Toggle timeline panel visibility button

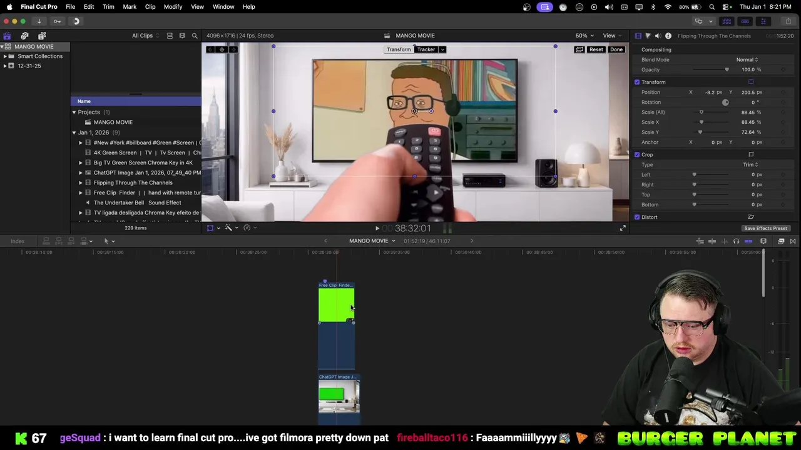click(745, 21)
